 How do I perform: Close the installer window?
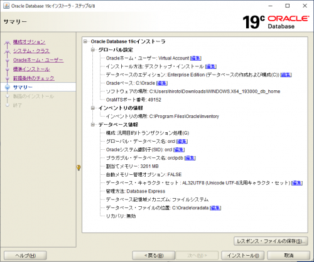pyautogui.click(x=305, y=6)
